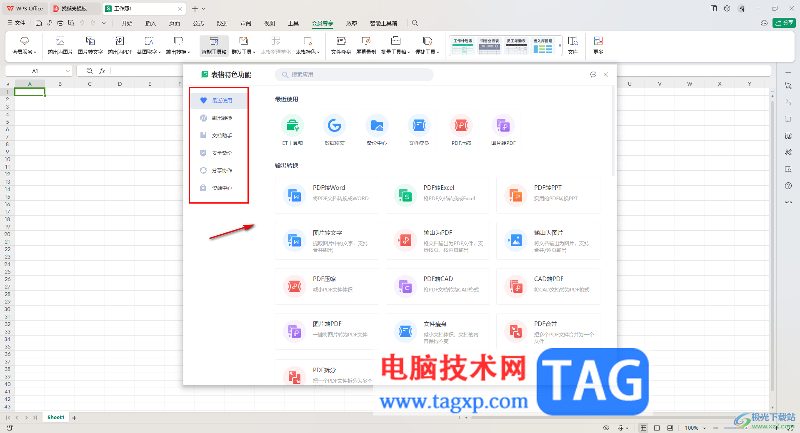800x433 pixels.
Task: Click the 搜索应用 search field
Action: (354, 75)
